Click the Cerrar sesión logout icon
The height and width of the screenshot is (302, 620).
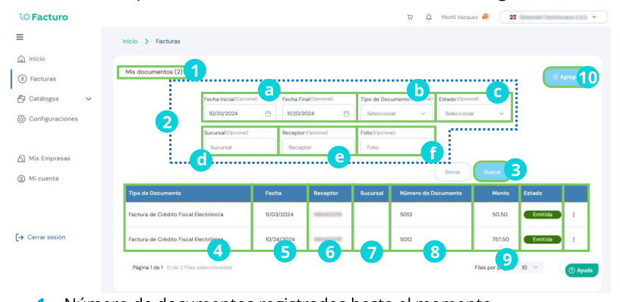point(20,238)
